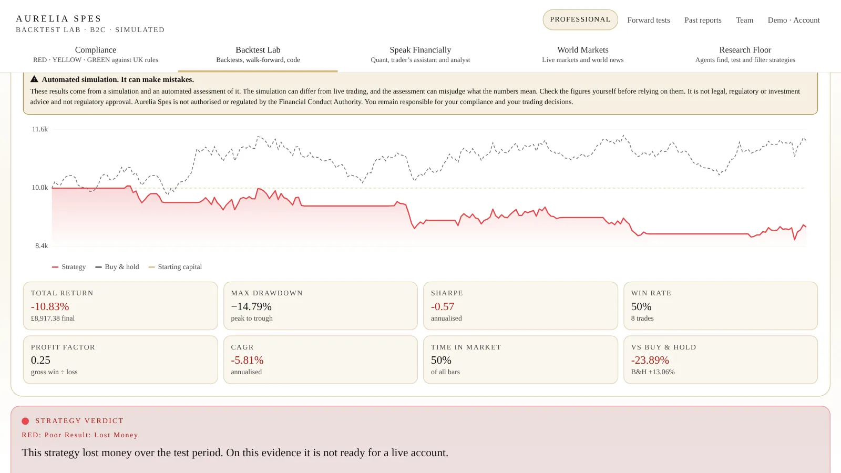Click the Starting capital legend entry
This screenshot has height=473, width=841.
pyautogui.click(x=175, y=267)
